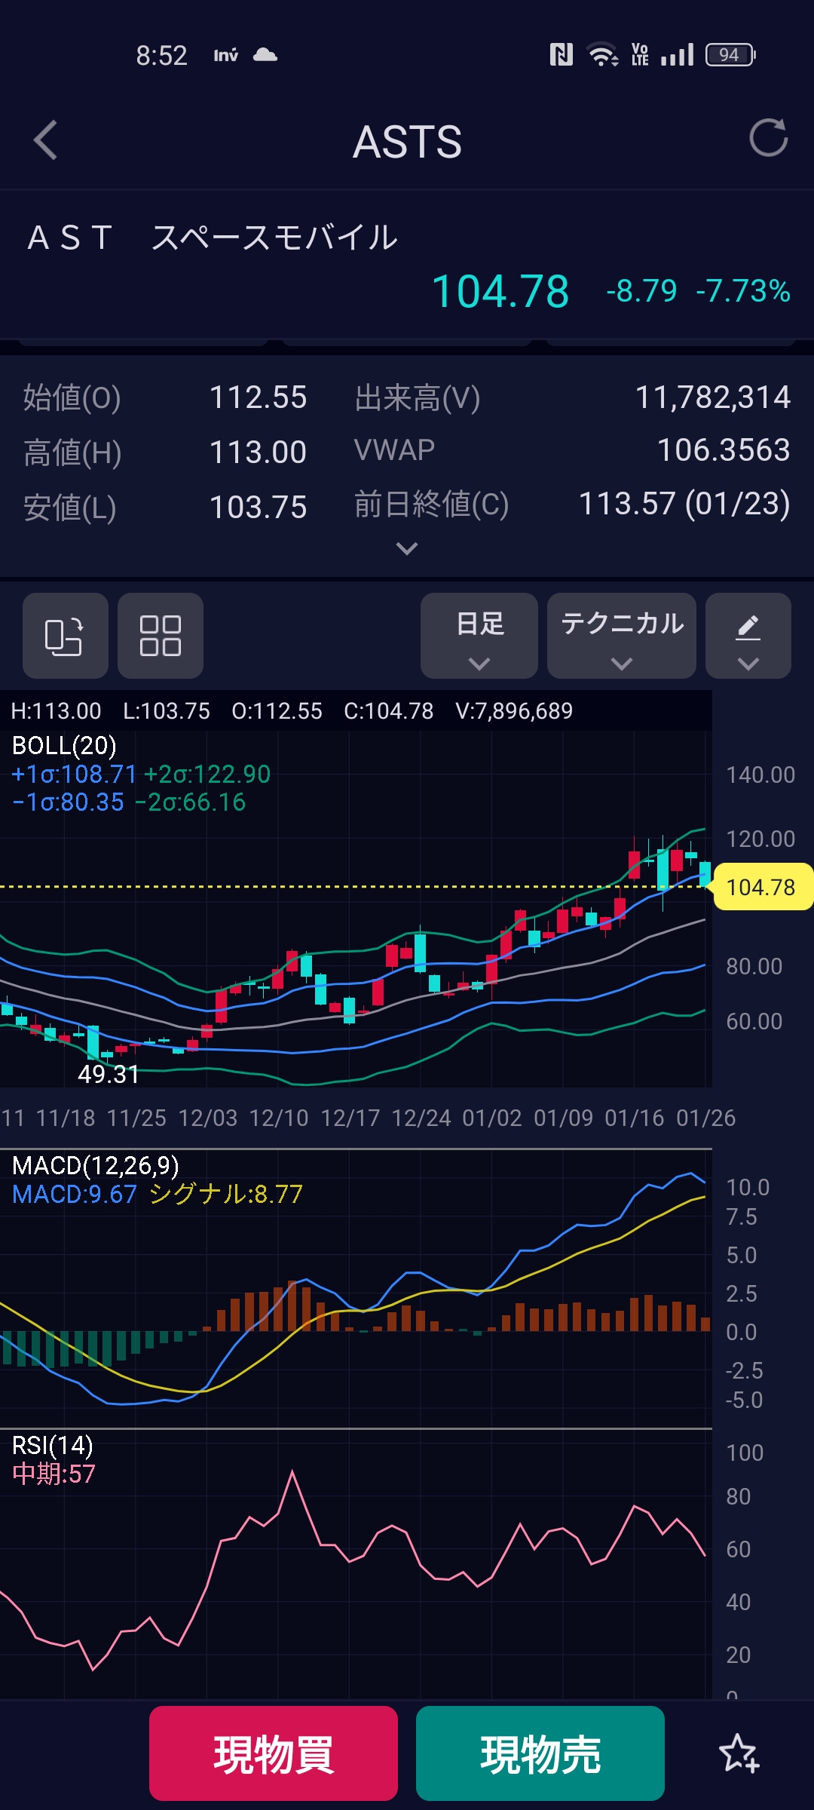Tap the yellow 104.78 price marker
The image size is (814, 1810).
761,887
